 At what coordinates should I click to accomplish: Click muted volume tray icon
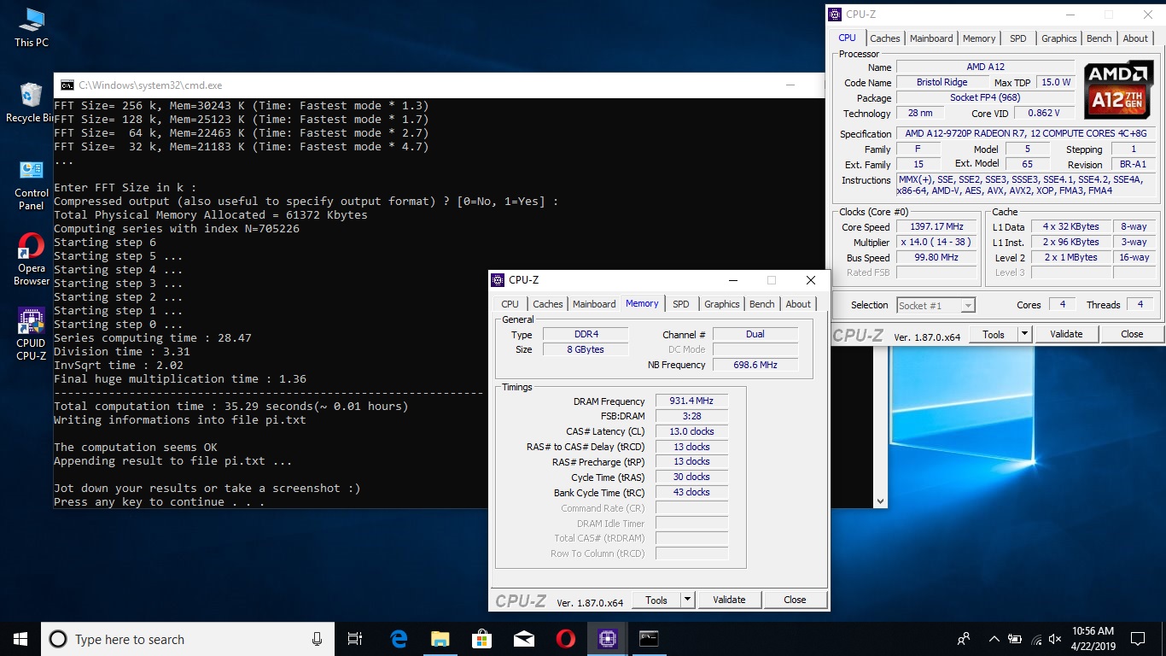click(x=1056, y=639)
